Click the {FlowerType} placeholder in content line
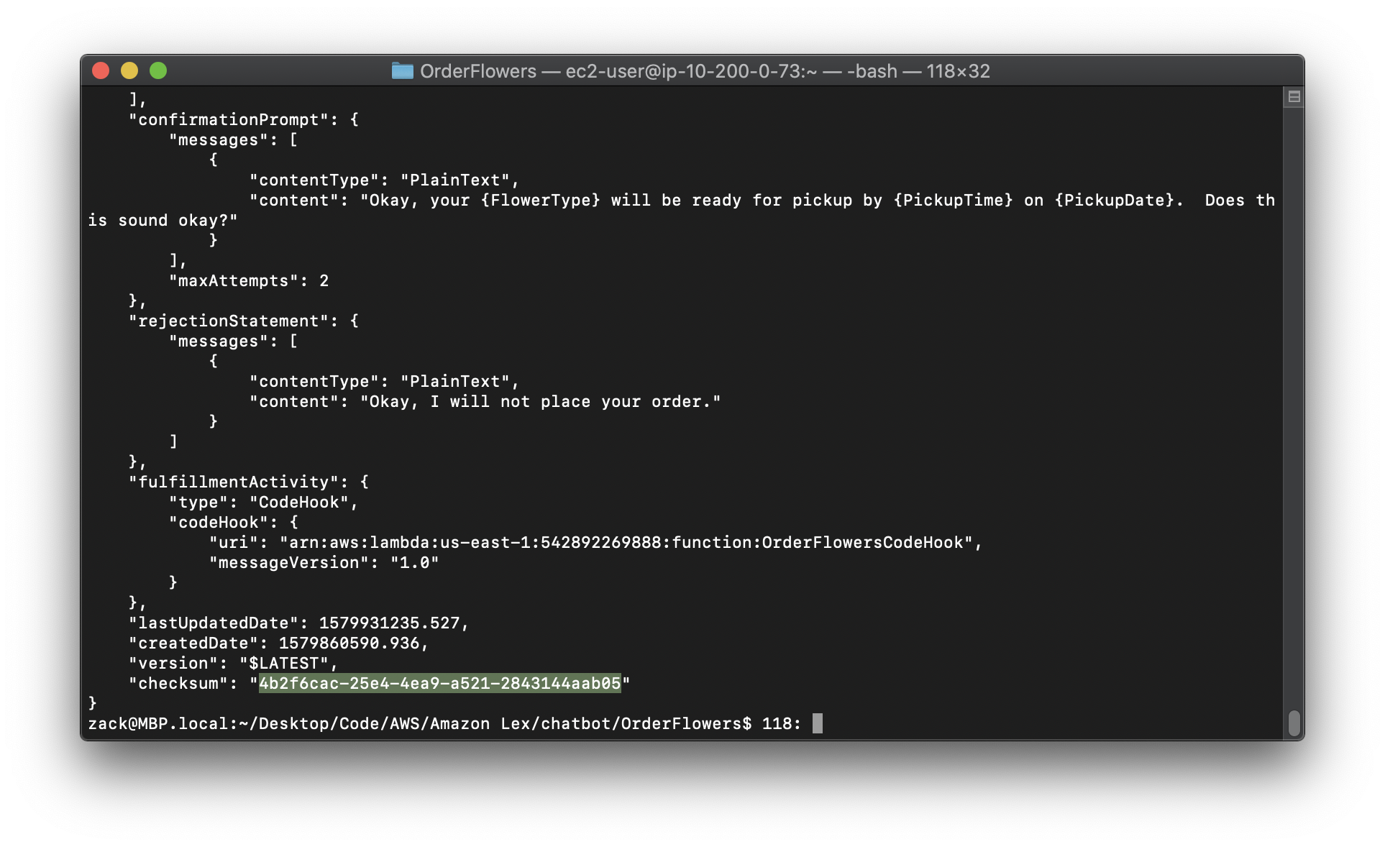1385x847 pixels. [540, 200]
